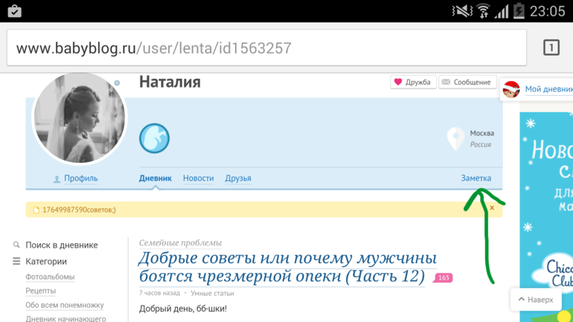Viewport: 573px width, 322px height.
Task: Click the Дружба heart button
Action: point(413,82)
